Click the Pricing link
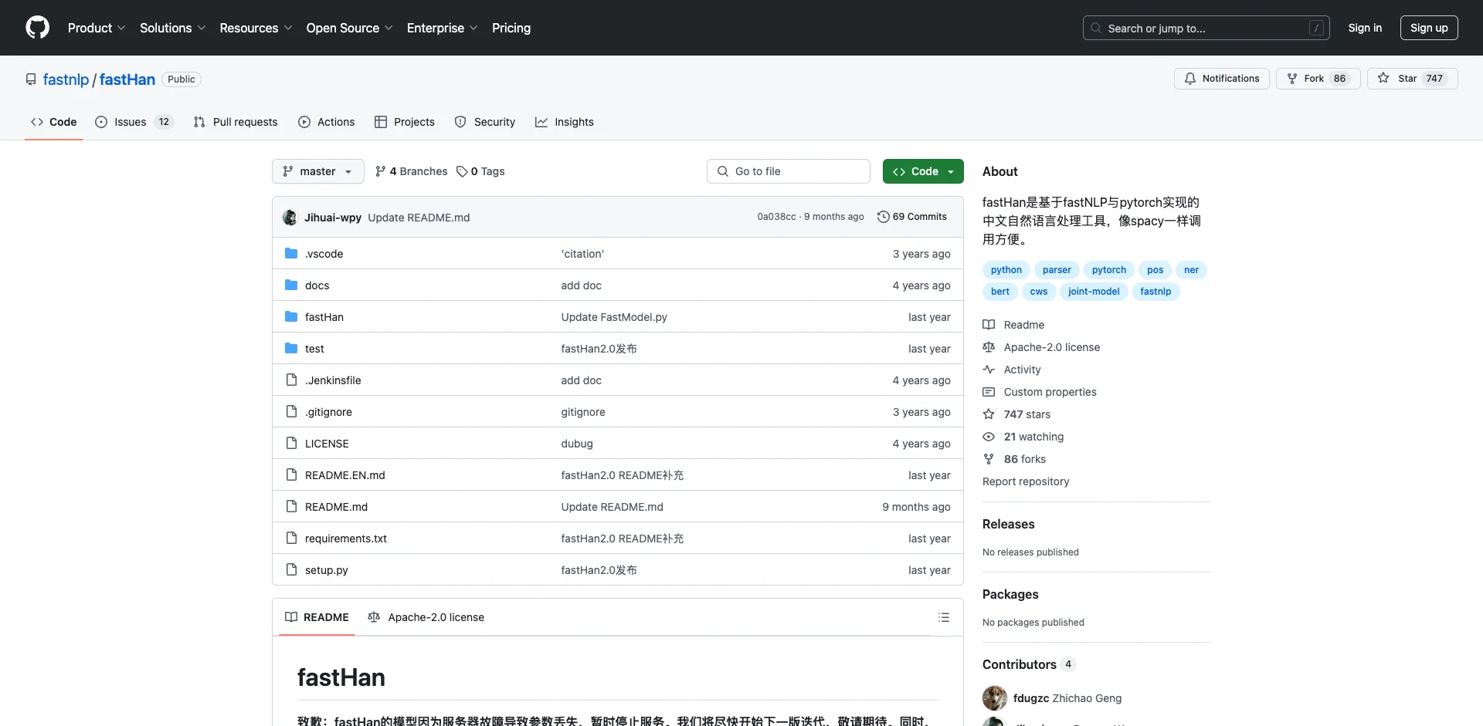 coord(511,28)
